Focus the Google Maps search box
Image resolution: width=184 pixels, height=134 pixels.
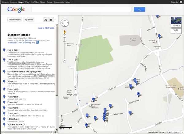click(82, 10)
